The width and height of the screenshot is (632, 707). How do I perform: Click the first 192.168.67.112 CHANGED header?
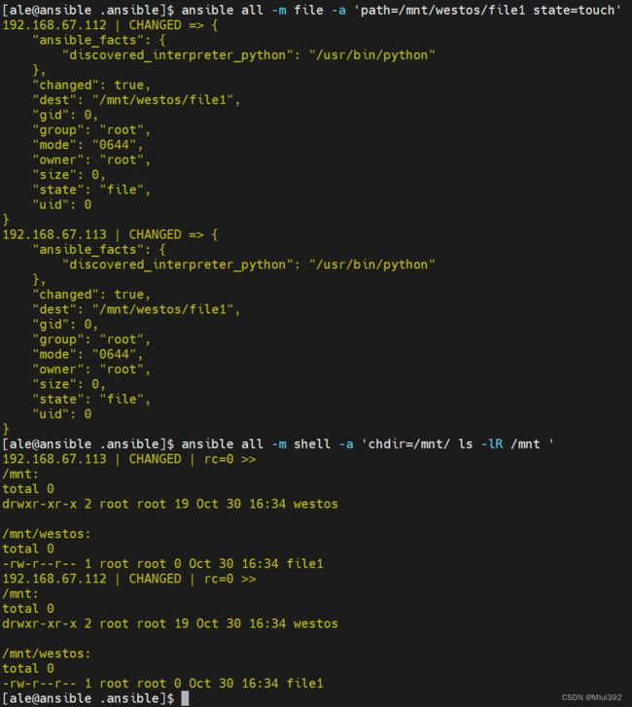tap(110, 25)
